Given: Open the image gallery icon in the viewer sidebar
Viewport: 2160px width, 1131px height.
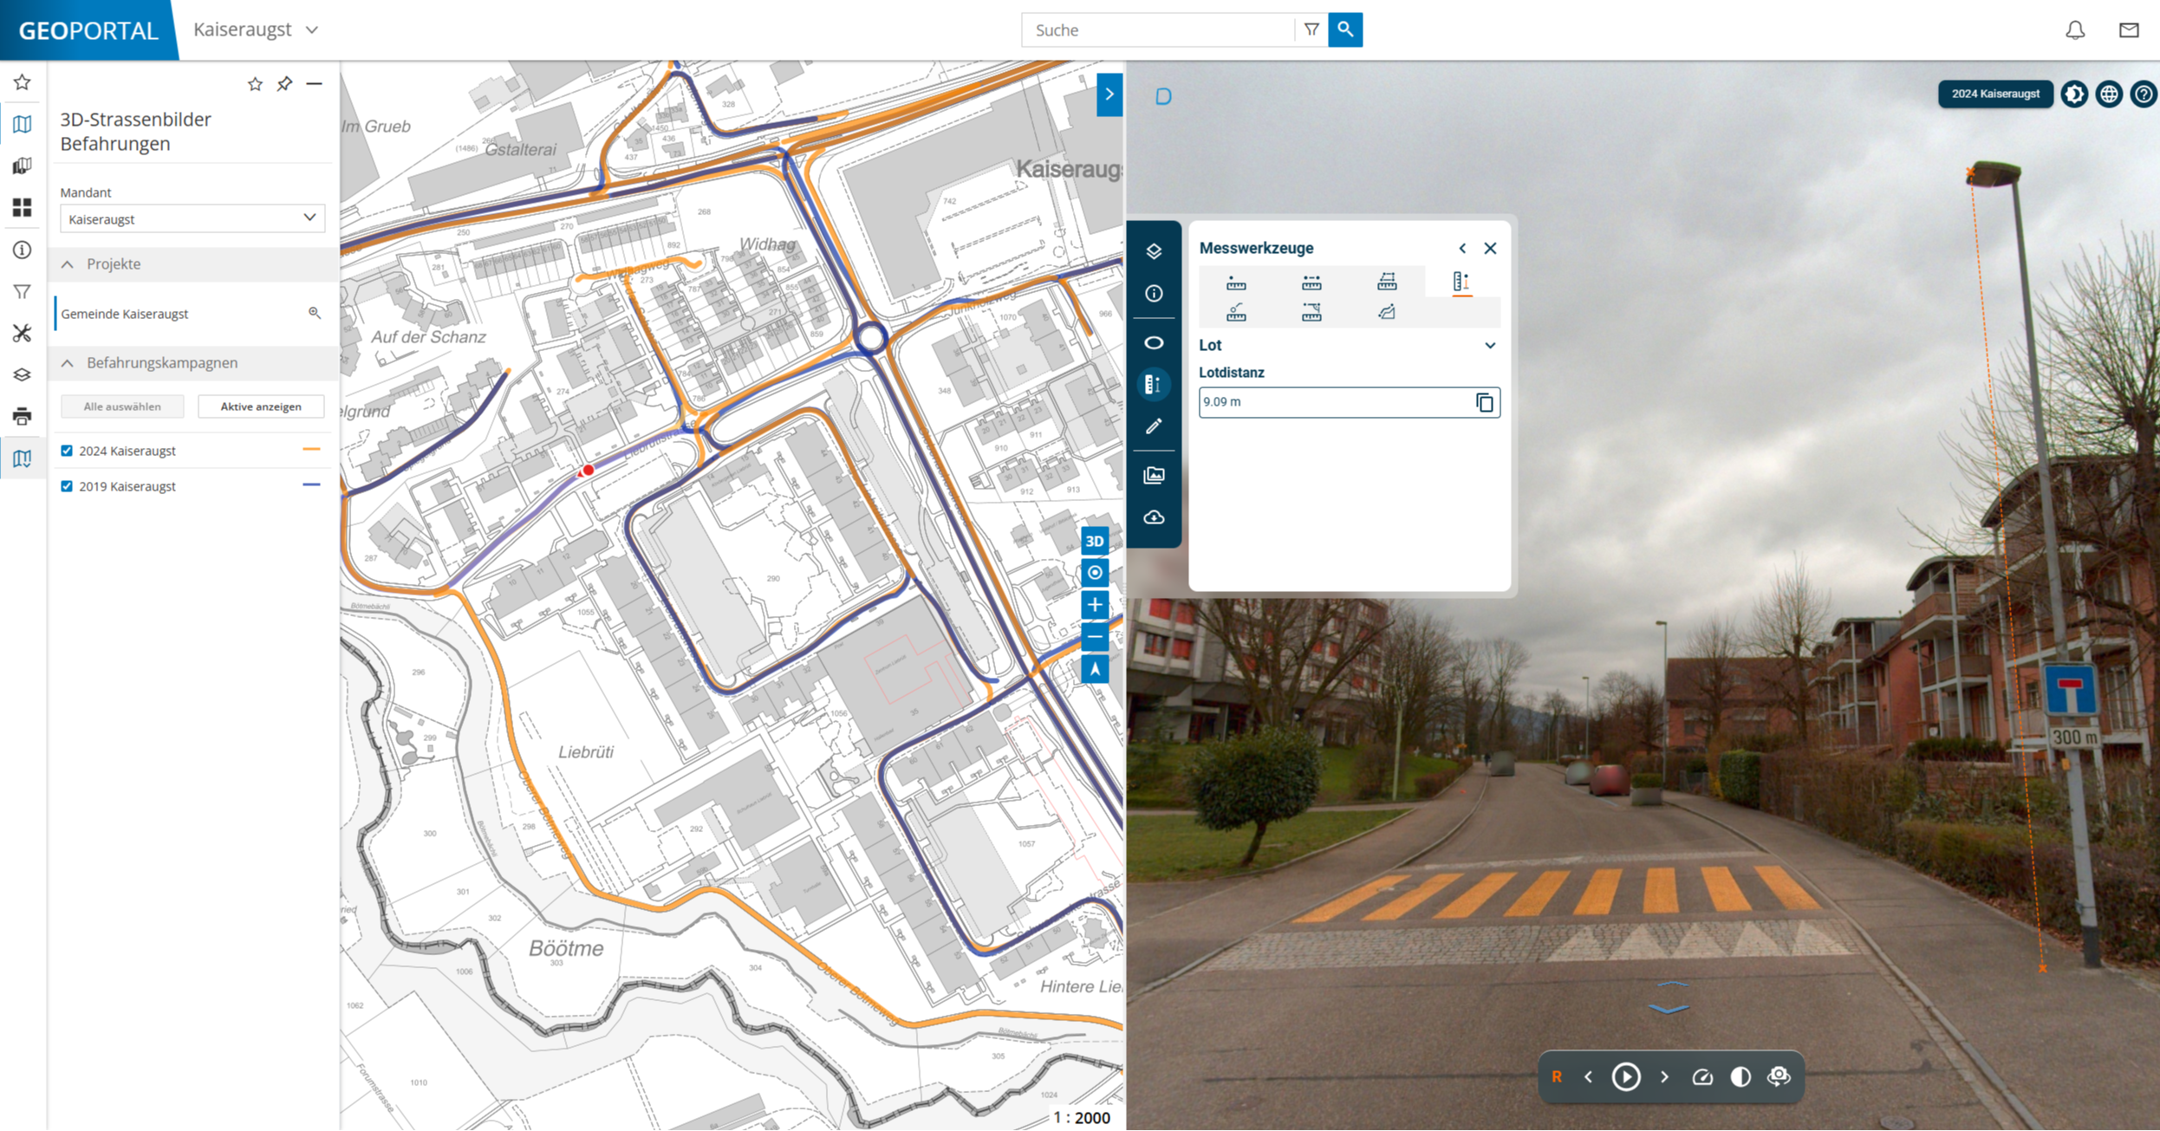Looking at the screenshot, I should click(x=1154, y=474).
